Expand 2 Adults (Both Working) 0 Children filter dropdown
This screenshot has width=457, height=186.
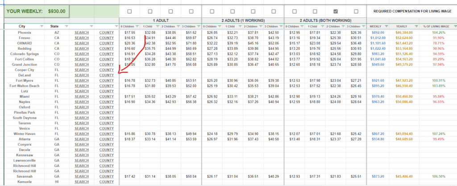point(301,26)
